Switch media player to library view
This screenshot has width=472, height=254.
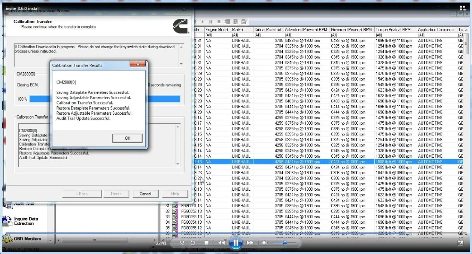[x=463, y=8]
